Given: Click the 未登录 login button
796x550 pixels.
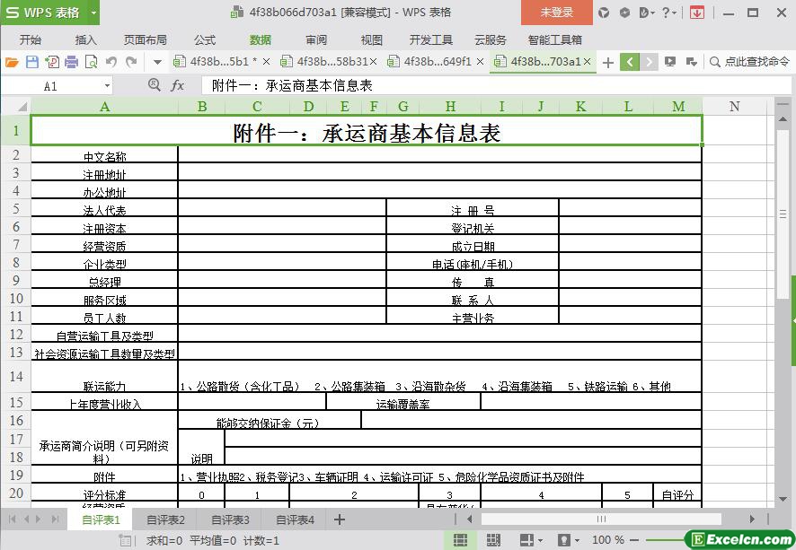Looking at the screenshot, I should 556,13.
